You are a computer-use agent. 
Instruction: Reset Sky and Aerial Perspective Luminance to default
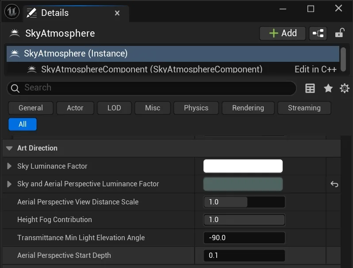tap(334, 184)
